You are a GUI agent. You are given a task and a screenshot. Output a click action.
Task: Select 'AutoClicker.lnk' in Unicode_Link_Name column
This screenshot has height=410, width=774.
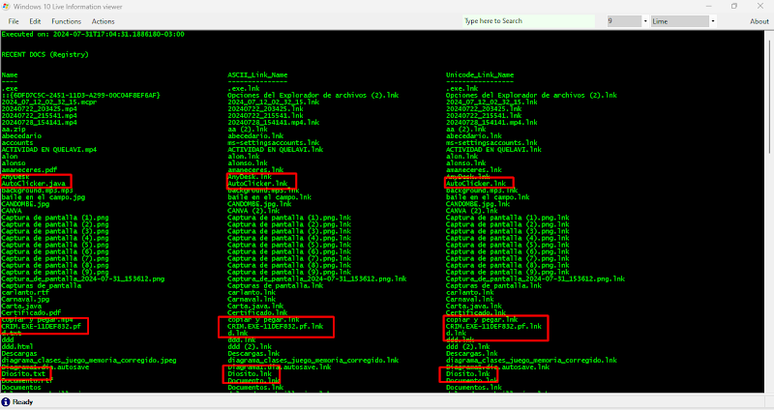tap(476, 184)
